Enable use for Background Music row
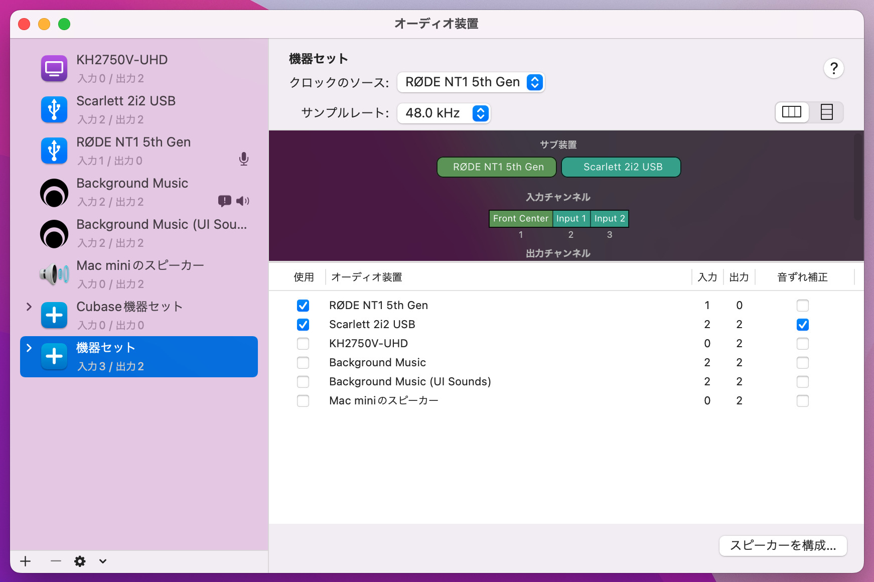The width and height of the screenshot is (874, 582). tap(303, 363)
